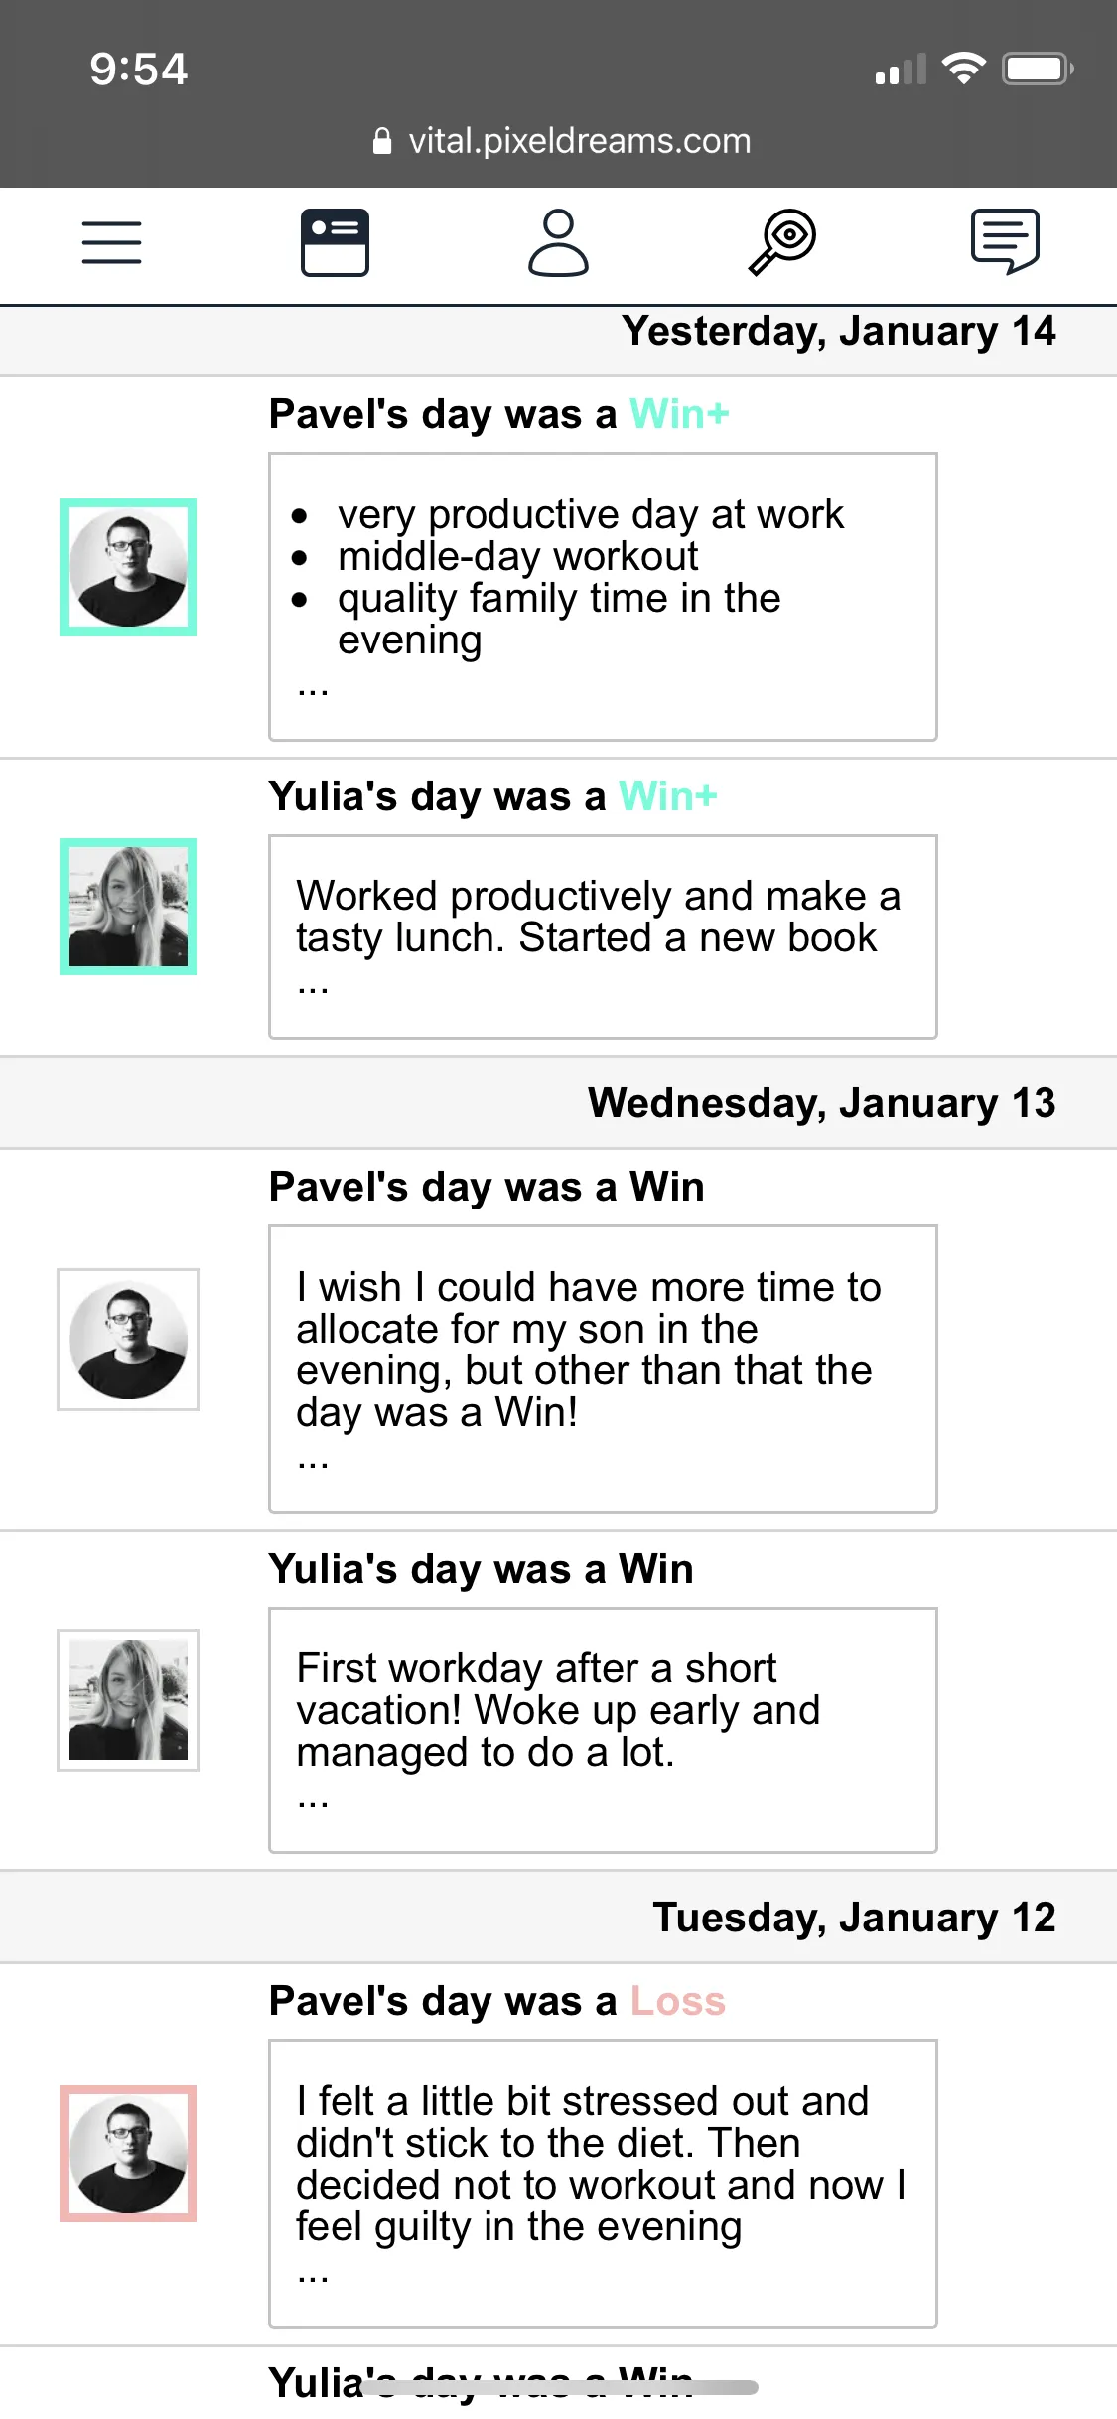Open "Yulia's day was a Win+" heading

[492, 796]
